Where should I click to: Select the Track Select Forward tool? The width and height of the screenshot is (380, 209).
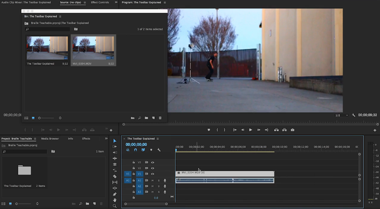pos(115,147)
